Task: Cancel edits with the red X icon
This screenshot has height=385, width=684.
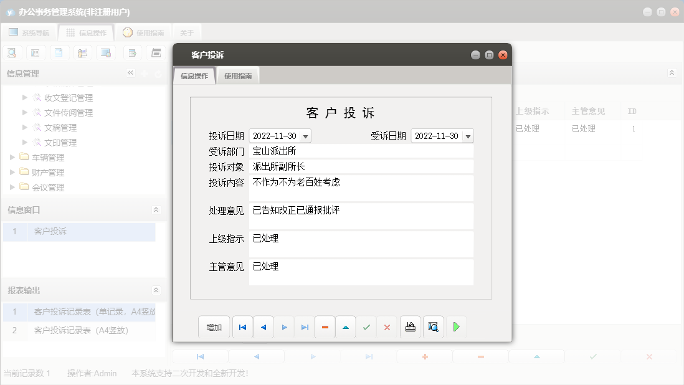Action: tap(387, 326)
